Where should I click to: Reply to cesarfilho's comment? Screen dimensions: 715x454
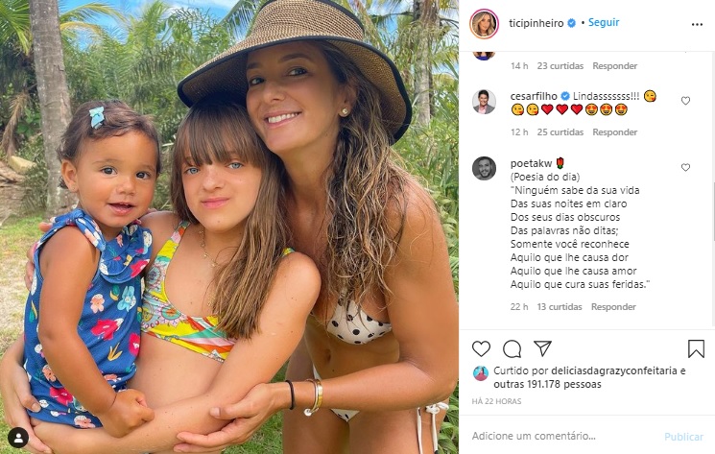pos(614,132)
